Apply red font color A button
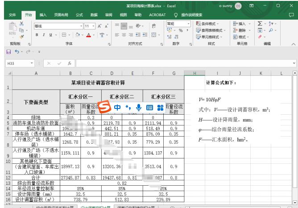 tap(89, 35)
